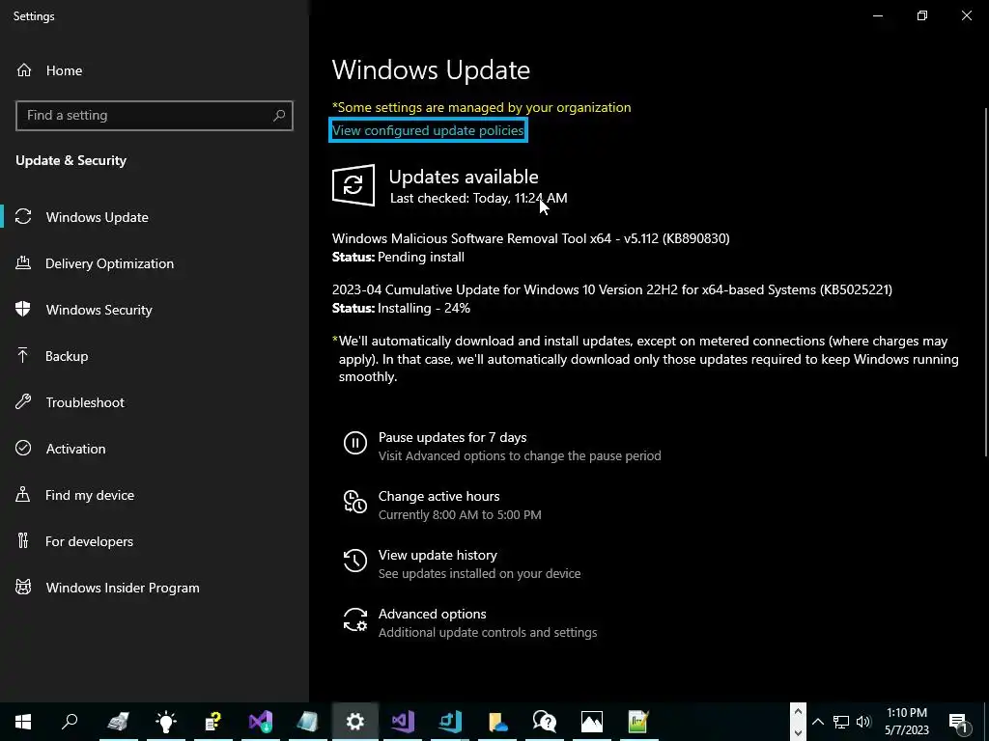Image resolution: width=989 pixels, height=741 pixels.
Task: Click the For developers tools icon
Action: (23, 540)
